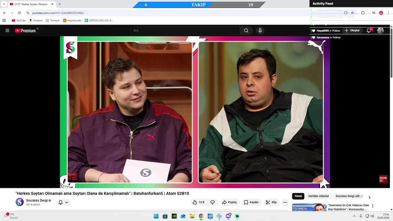This screenshot has height=221, width=393.
Task: Open the DEEPLOL.GG bookmark
Action: click(x=99, y=21)
